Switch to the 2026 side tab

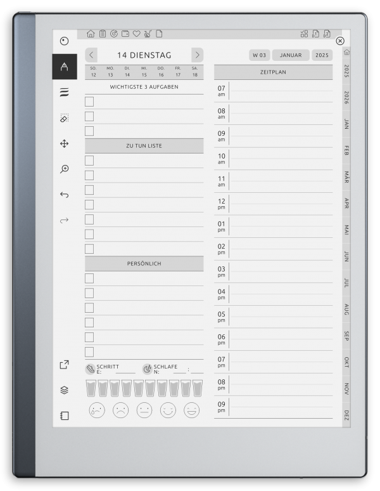[x=346, y=98]
